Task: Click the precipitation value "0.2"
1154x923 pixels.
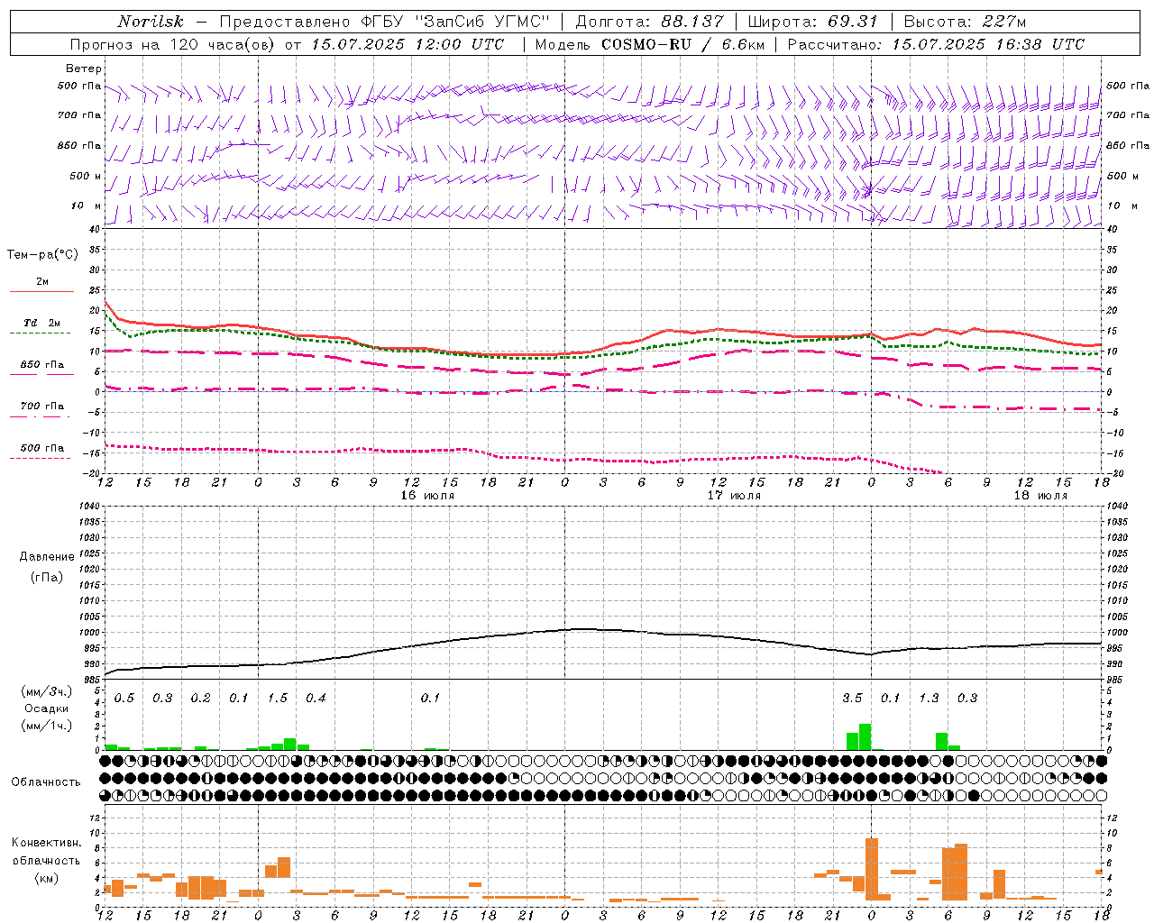Action: coord(200,699)
